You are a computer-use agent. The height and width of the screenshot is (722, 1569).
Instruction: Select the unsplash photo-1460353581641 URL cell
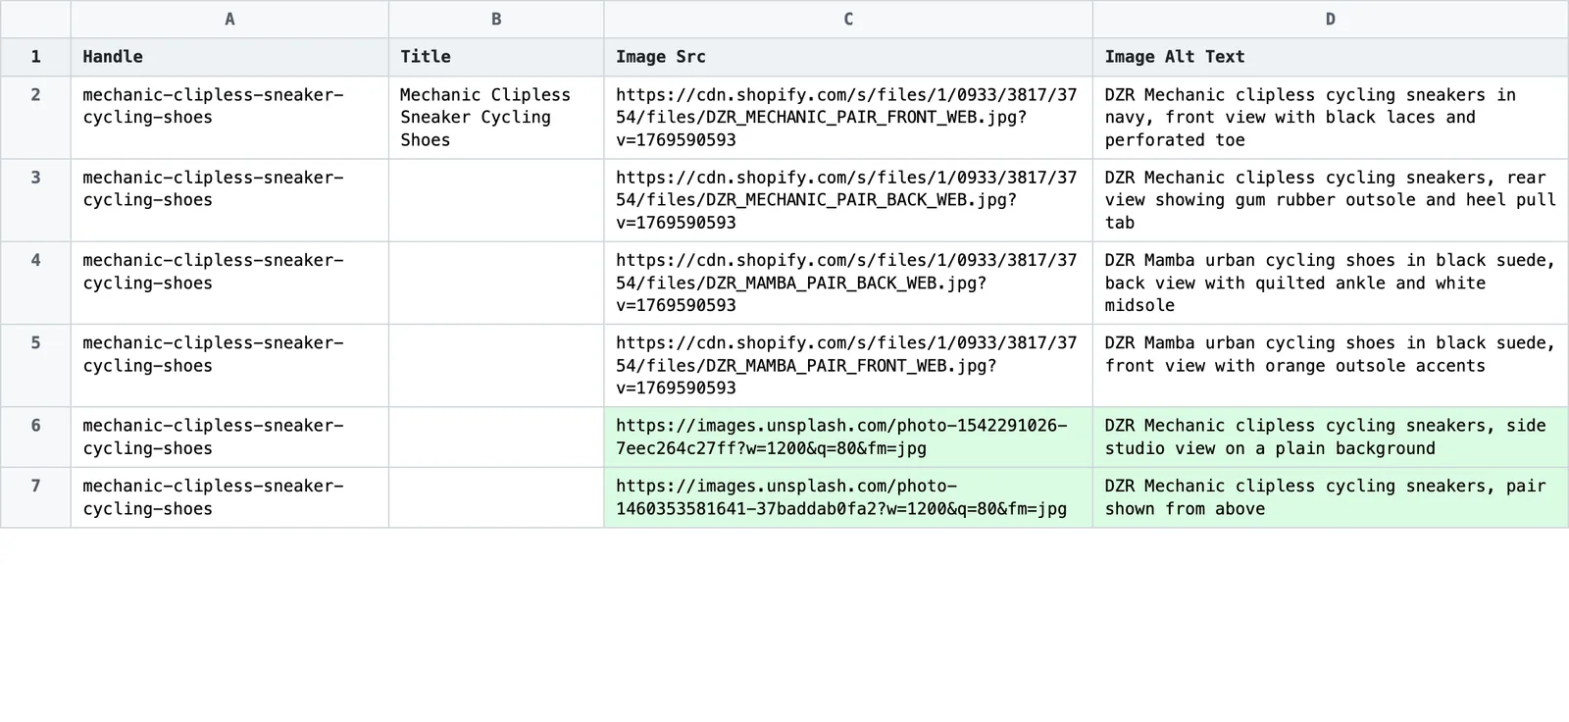tap(848, 497)
